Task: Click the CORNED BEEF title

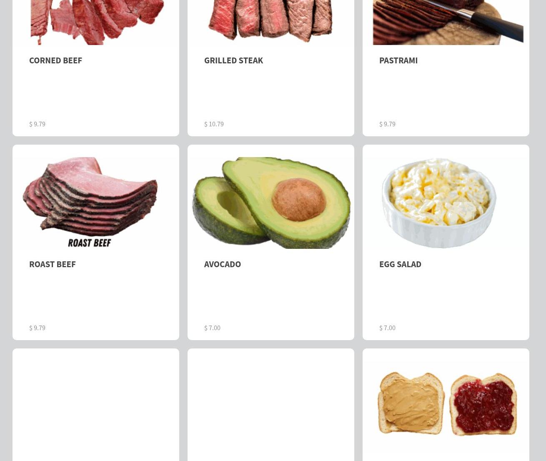Action: click(55, 60)
